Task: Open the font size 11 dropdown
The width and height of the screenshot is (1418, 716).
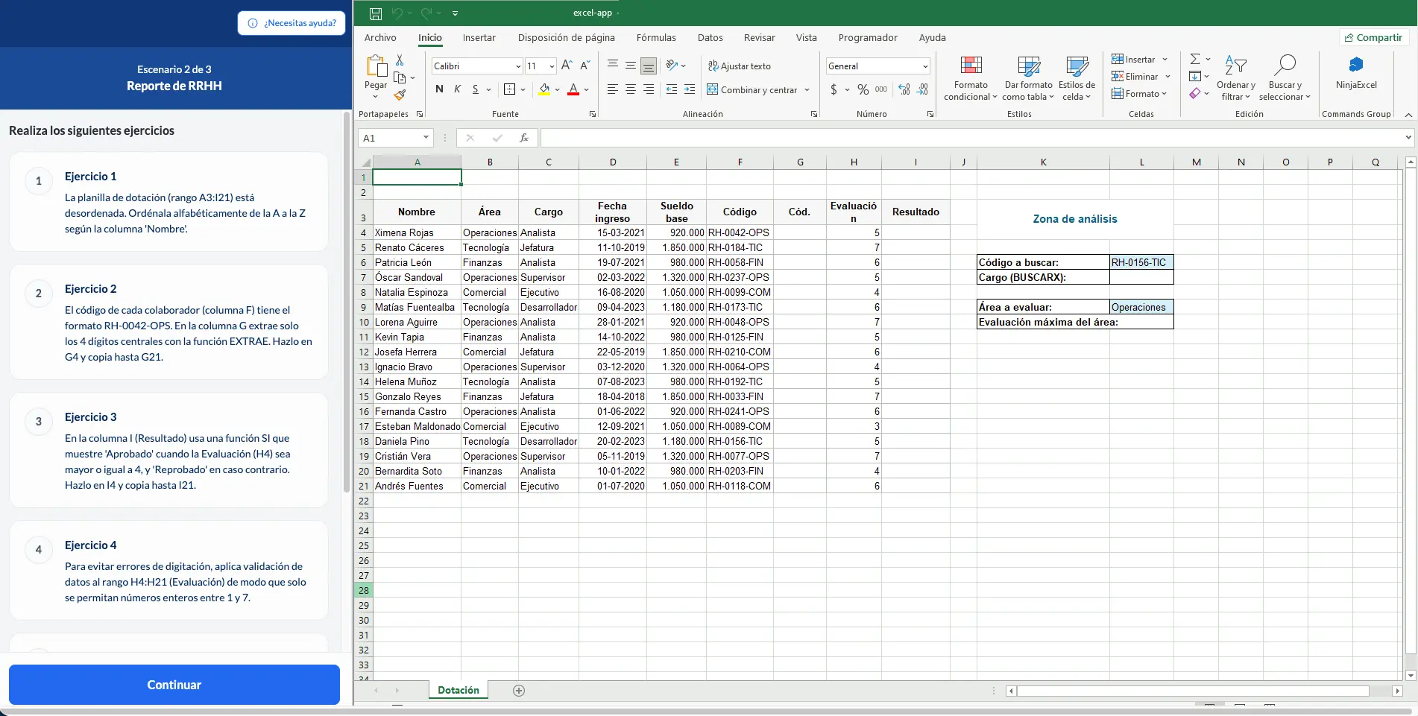Action: 552,66
